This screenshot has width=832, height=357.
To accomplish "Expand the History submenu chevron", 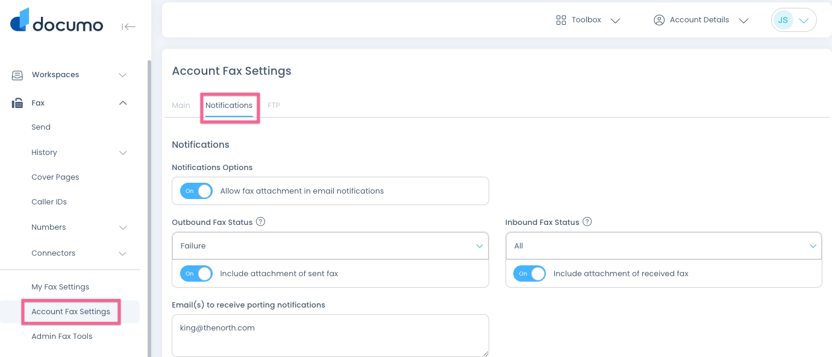I will pyautogui.click(x=123, y=153).
